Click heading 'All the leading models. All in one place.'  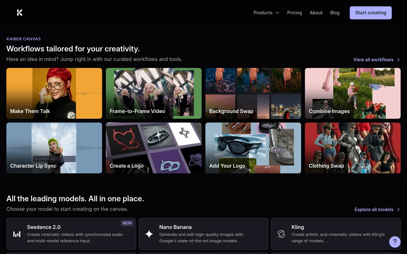point(75,199)
